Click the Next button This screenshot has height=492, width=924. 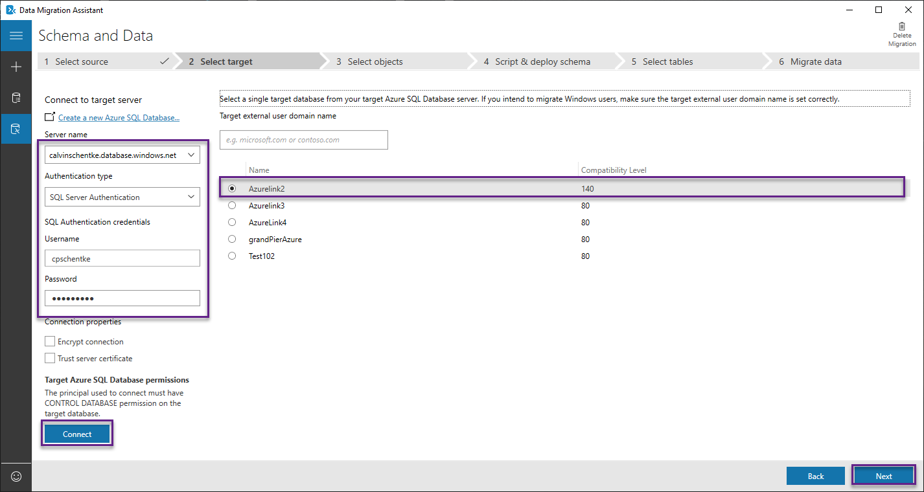[884, 476]
